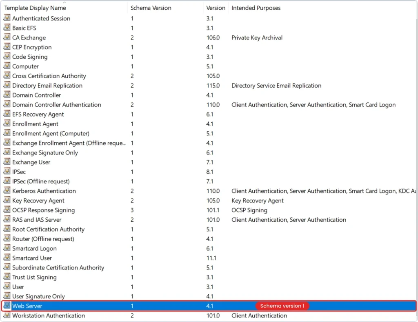Click Kerberos Authentication intended purposes text
Viewport: 418px width, 322px height.
click(x=323, y=191)
